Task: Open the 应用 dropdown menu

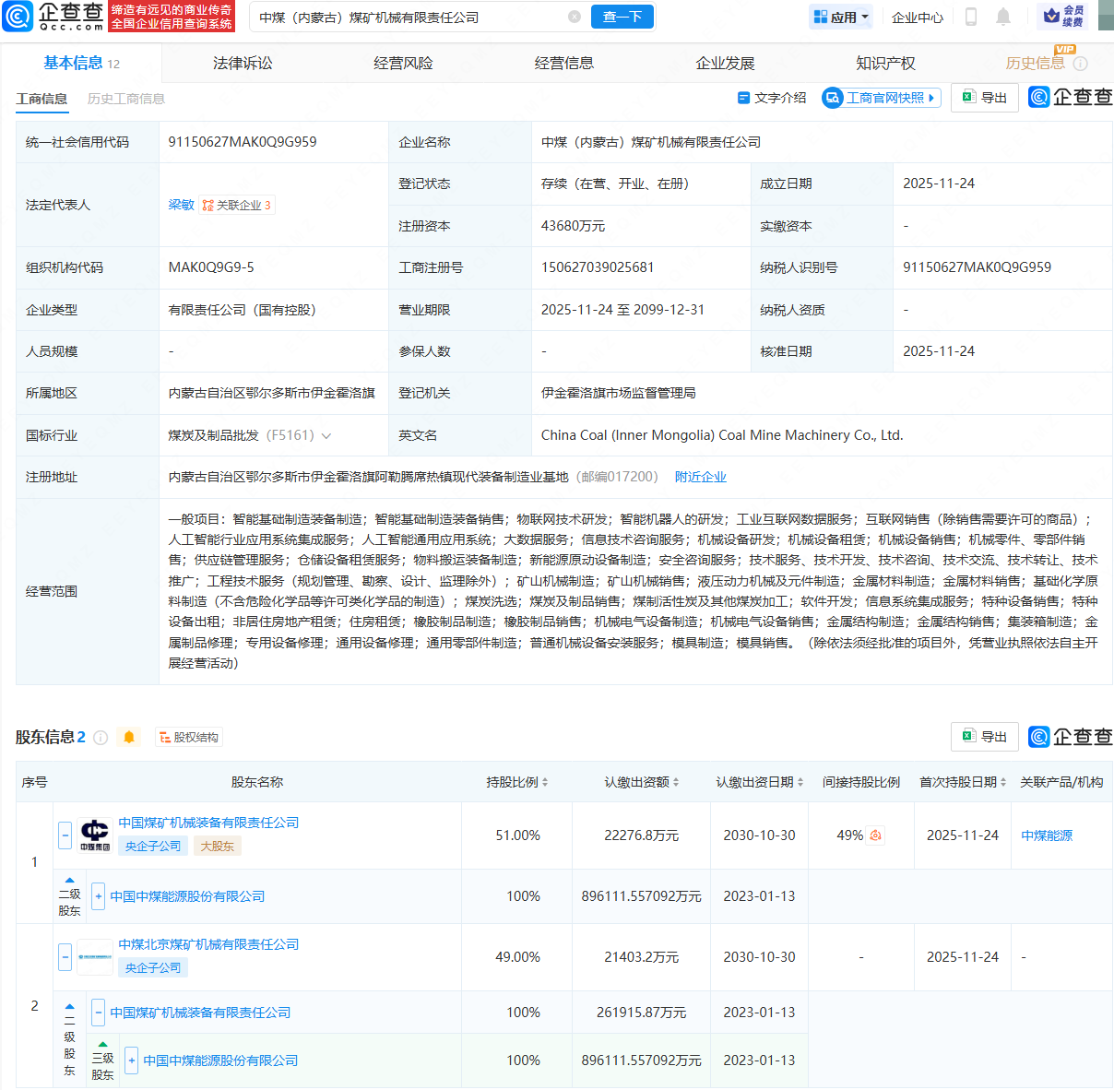Action: 840,17
